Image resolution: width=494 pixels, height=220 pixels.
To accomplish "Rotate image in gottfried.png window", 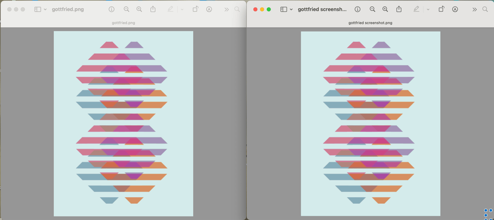I will click(x=195, y=9).
